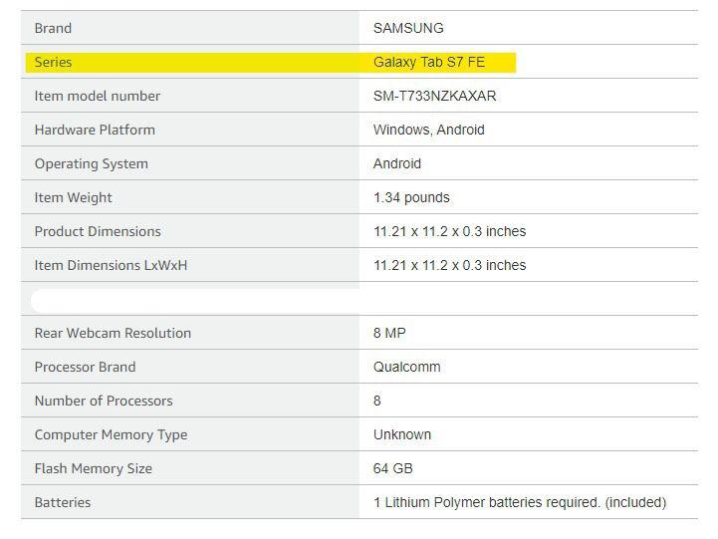718x539 pixels.
Task: Click the Number of Processors value 8
Action: click(376, 401)
